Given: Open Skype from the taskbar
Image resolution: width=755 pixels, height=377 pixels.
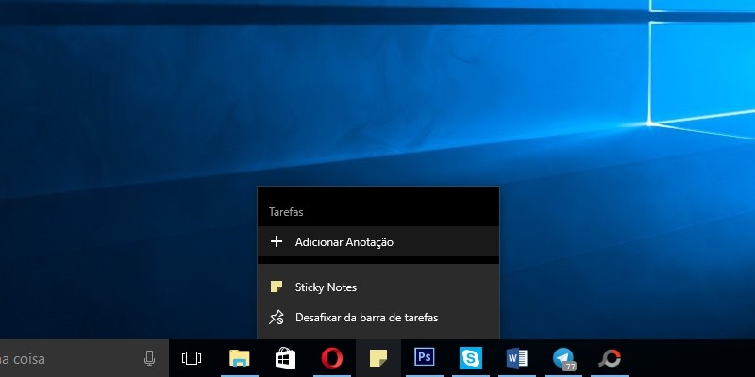Looking at the screenshot, I should click(471, 358).
